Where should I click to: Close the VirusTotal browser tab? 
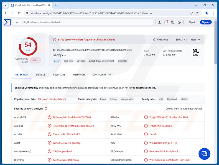tap(49, 5)
